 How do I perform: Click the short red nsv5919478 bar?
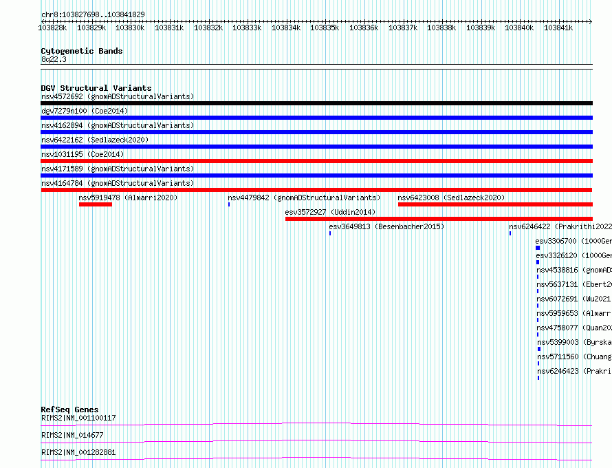(95, 204)
